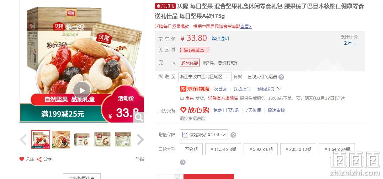Expand the 预约送货 delivery options arrow
The height and width of the screenshot is (179, 383).
tap(280, 88)
